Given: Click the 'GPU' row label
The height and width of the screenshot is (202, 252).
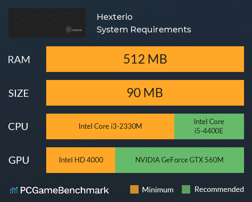Looking at the screenshot, I should click(x=19, y=160).
